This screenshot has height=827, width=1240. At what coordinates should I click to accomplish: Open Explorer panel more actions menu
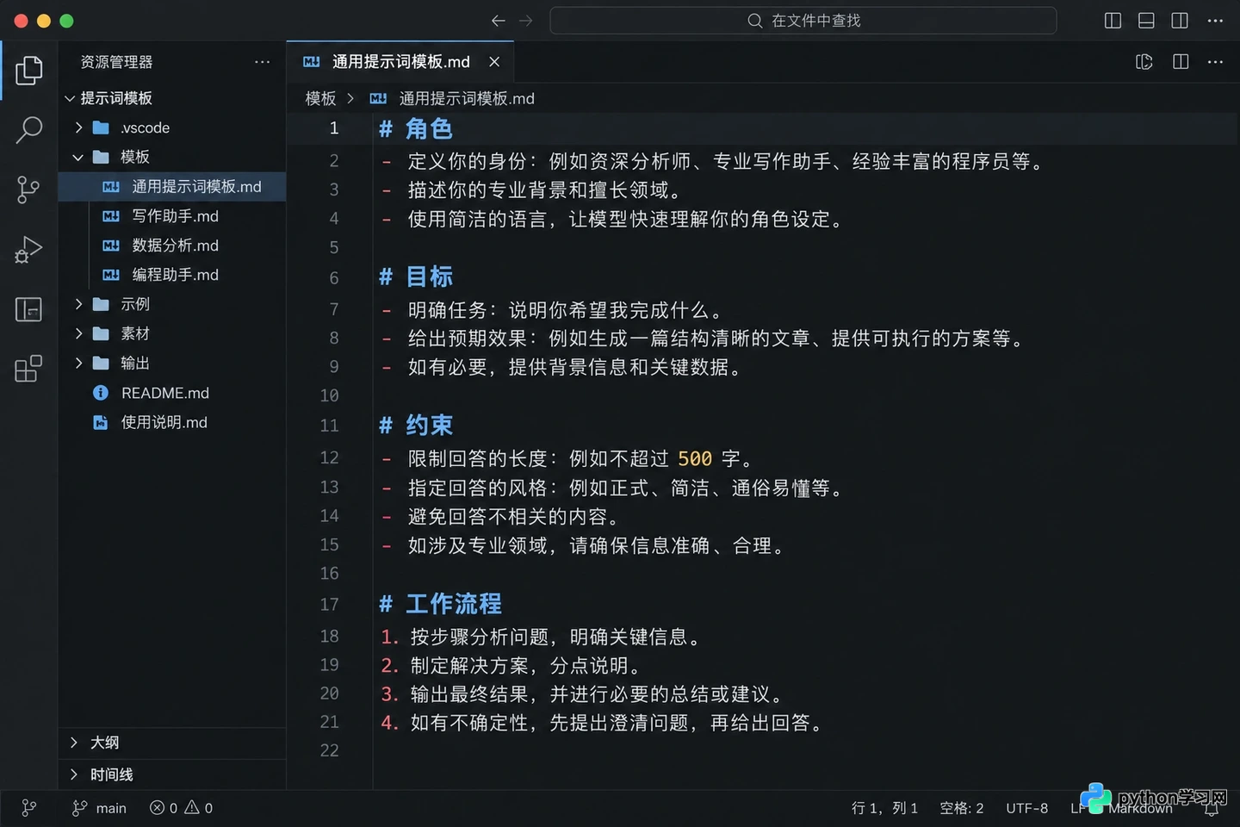point(262,62)
